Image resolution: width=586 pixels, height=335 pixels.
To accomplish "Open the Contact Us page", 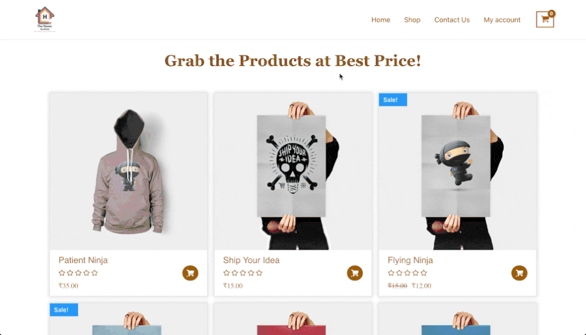I will click(x=452, y=20).
